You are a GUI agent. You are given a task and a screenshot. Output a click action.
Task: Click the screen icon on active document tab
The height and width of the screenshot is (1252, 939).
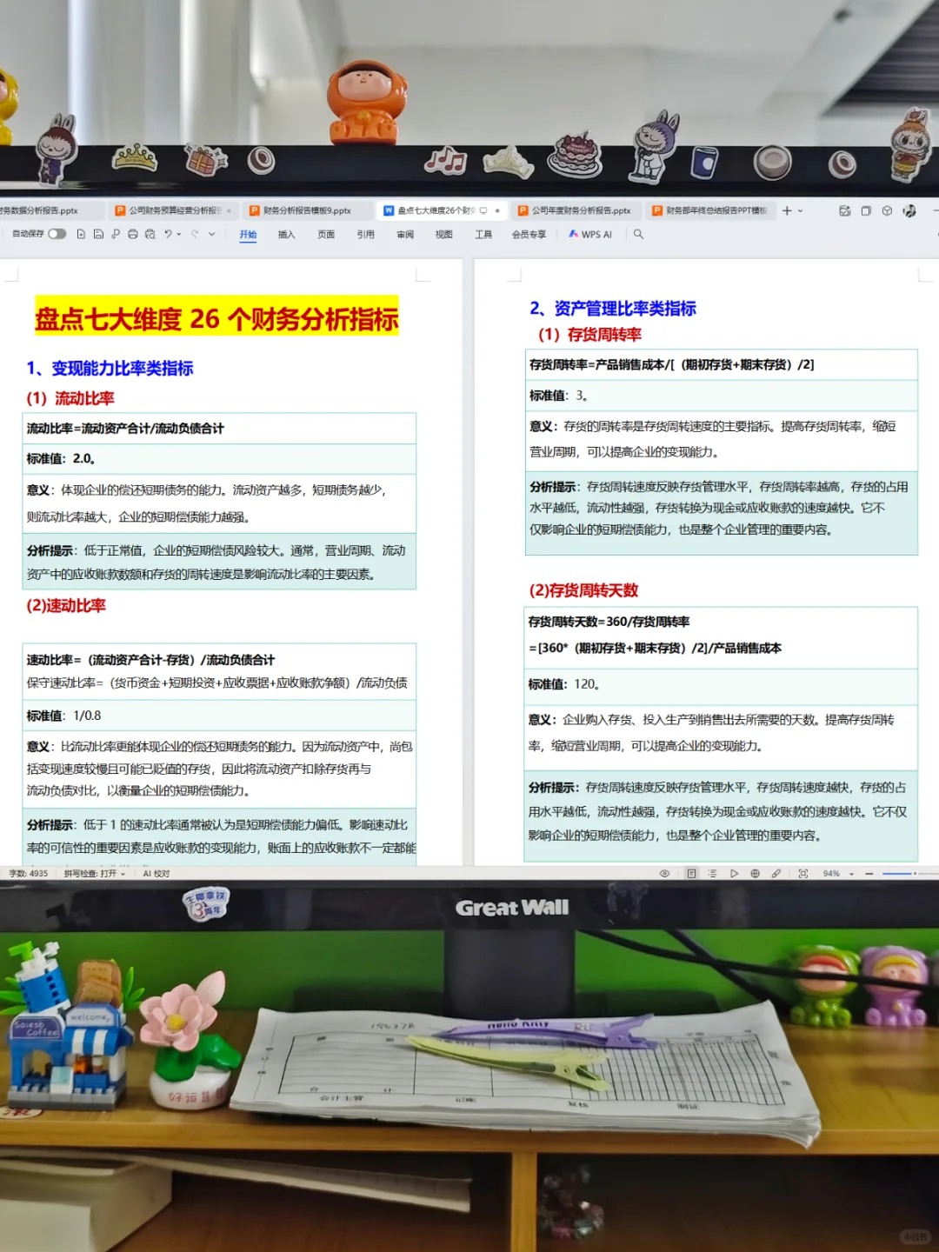[x=483, y=210]
